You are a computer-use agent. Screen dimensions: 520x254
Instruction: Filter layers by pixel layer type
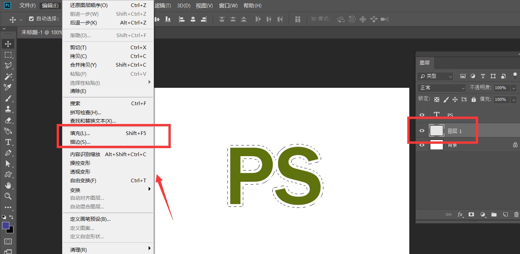coord(463,76)
